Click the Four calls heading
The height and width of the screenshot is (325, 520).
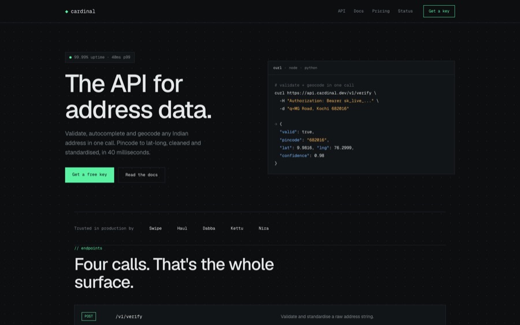click(174, 273)
